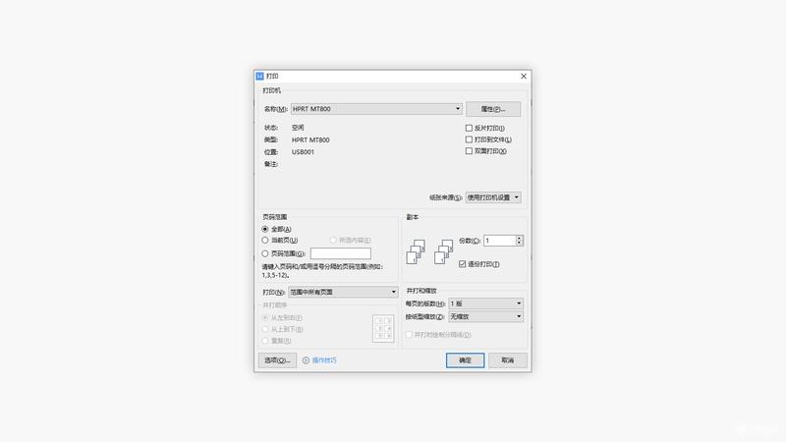786x442 pixels.
Task: Open the 每页的版数 dropdown showing 1 版
Action: 485,304
